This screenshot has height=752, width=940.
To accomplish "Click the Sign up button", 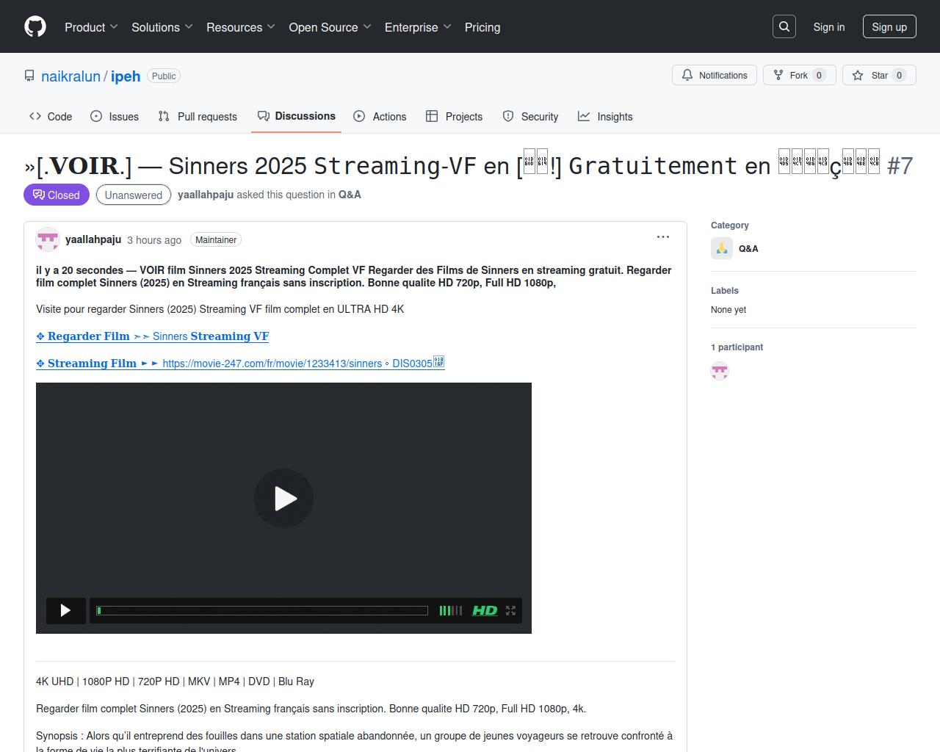I will point(889,26).
